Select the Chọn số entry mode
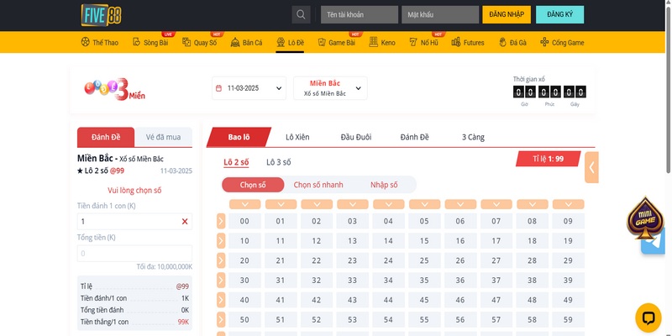The image size is (672, 336). [x=253, y=185]
